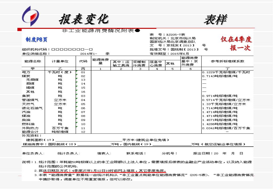
Task: Select the 液化石油气 row name
Action: [32, 108]
